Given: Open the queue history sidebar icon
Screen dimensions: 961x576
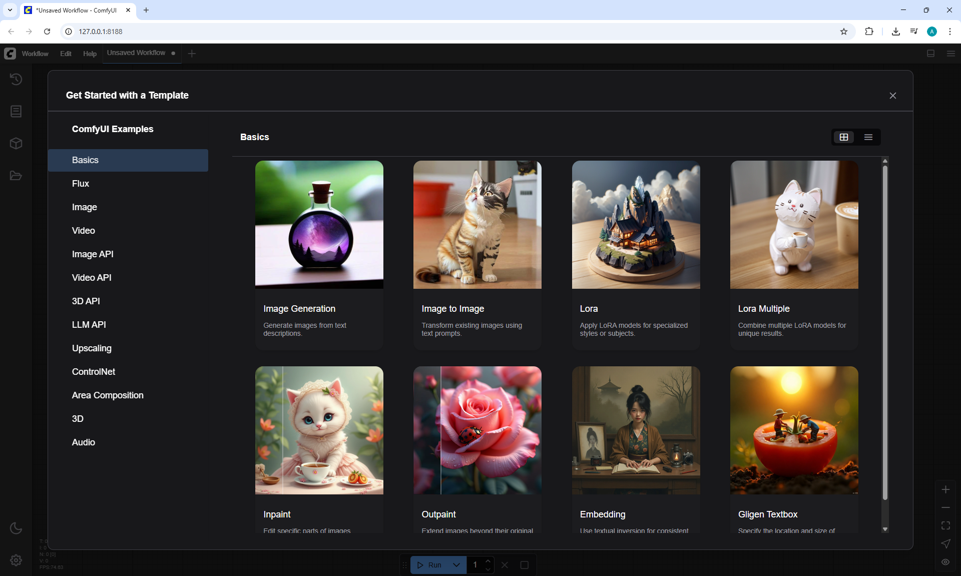Looking at the screenshot, I should pos(16,79).
